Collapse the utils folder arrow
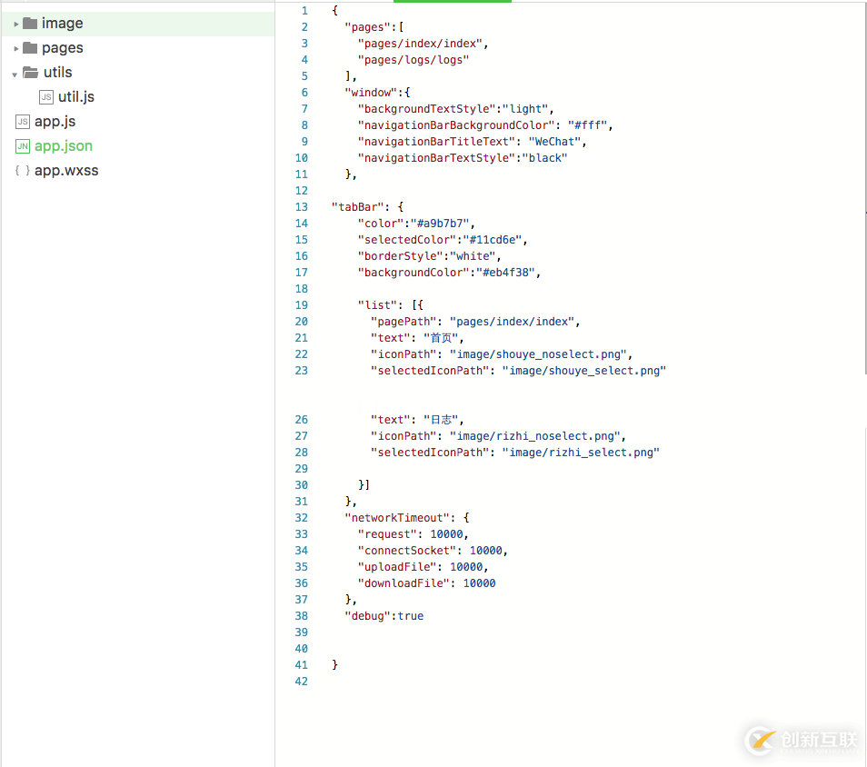867x767 pixels. click(x=15, y=74)
